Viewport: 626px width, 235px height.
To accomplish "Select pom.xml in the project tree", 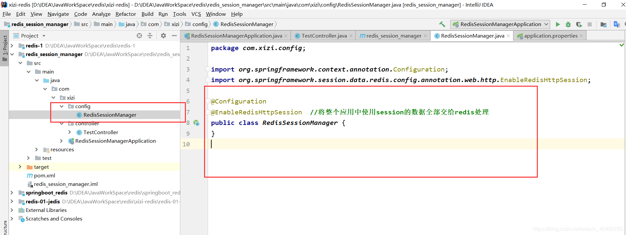I will [x=44, y=176].
